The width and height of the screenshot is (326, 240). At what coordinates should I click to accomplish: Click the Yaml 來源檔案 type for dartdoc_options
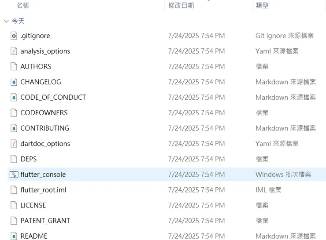(x=277, y=144)
